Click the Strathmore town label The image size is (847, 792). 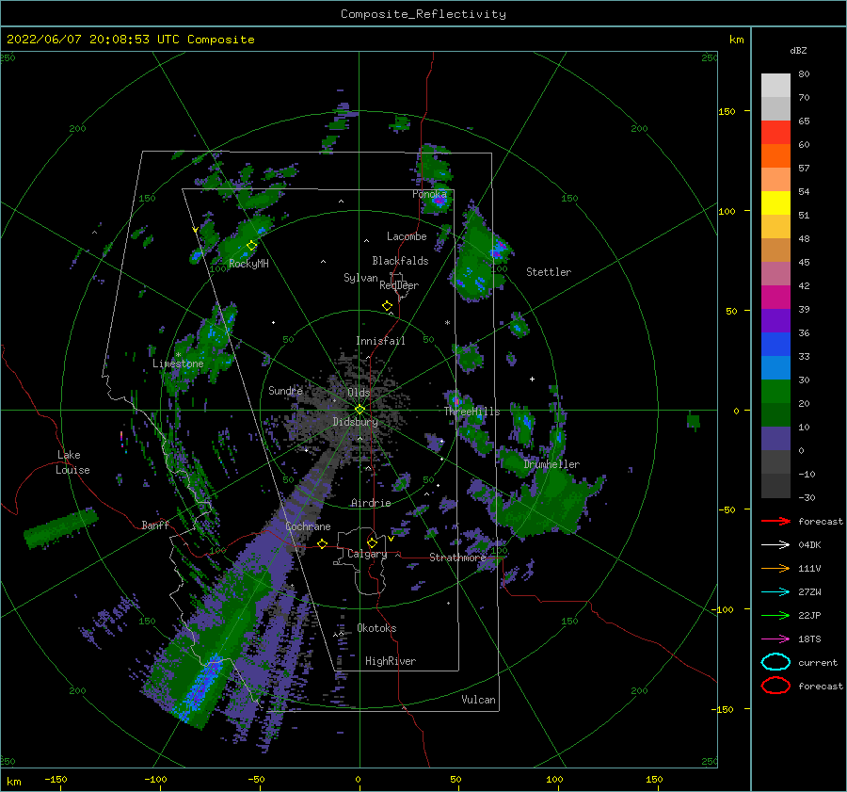[x=457, y=558]
